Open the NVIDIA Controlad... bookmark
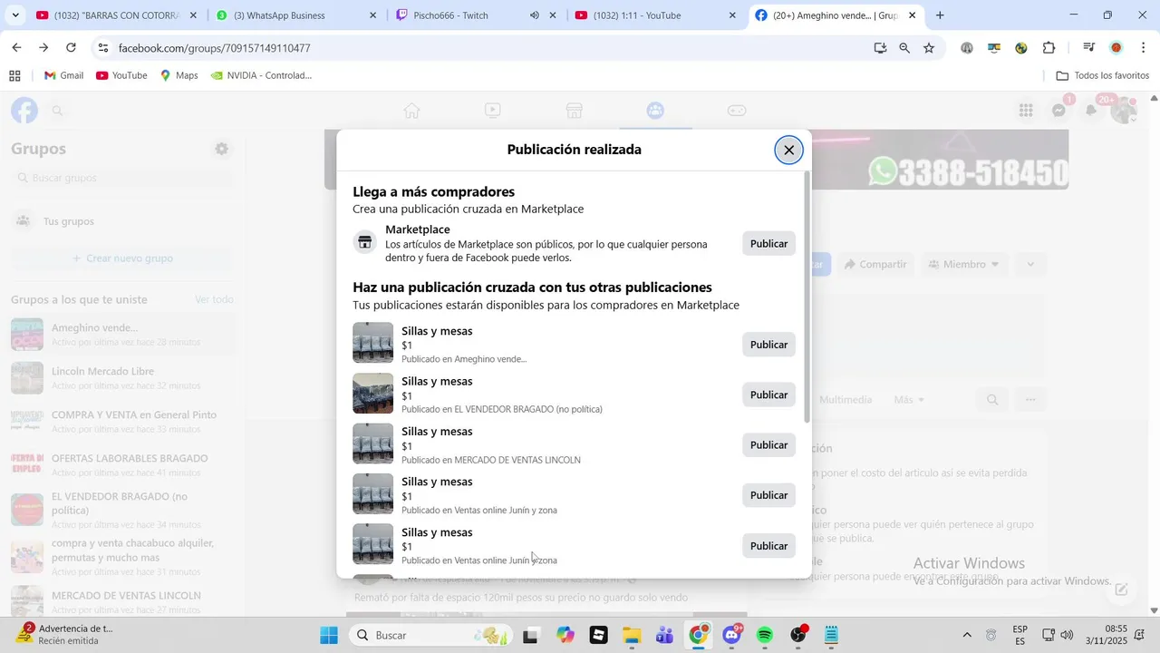Screen dimensions: 1160x653 pos(261,75)
